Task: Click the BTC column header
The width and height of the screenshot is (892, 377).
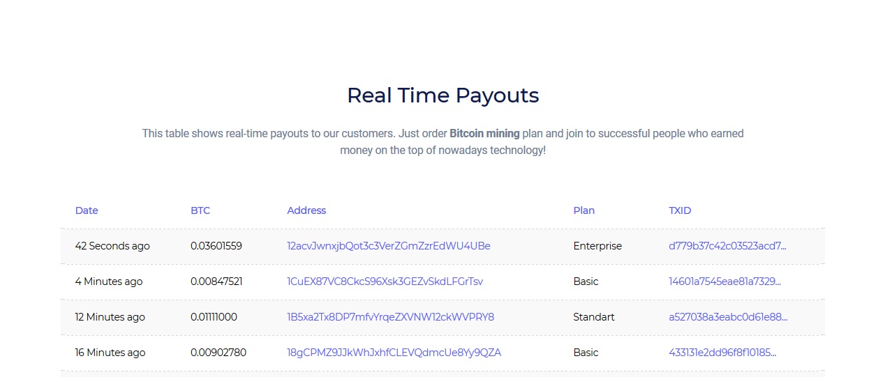Action: click(x=200, y=210)
